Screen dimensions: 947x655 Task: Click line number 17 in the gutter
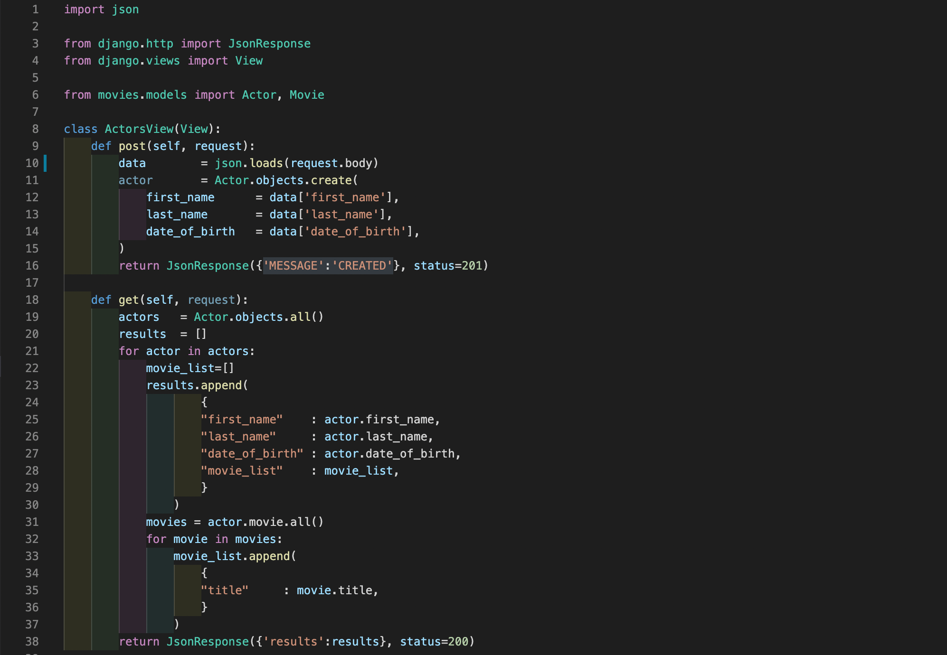click(x=32, y=283)
